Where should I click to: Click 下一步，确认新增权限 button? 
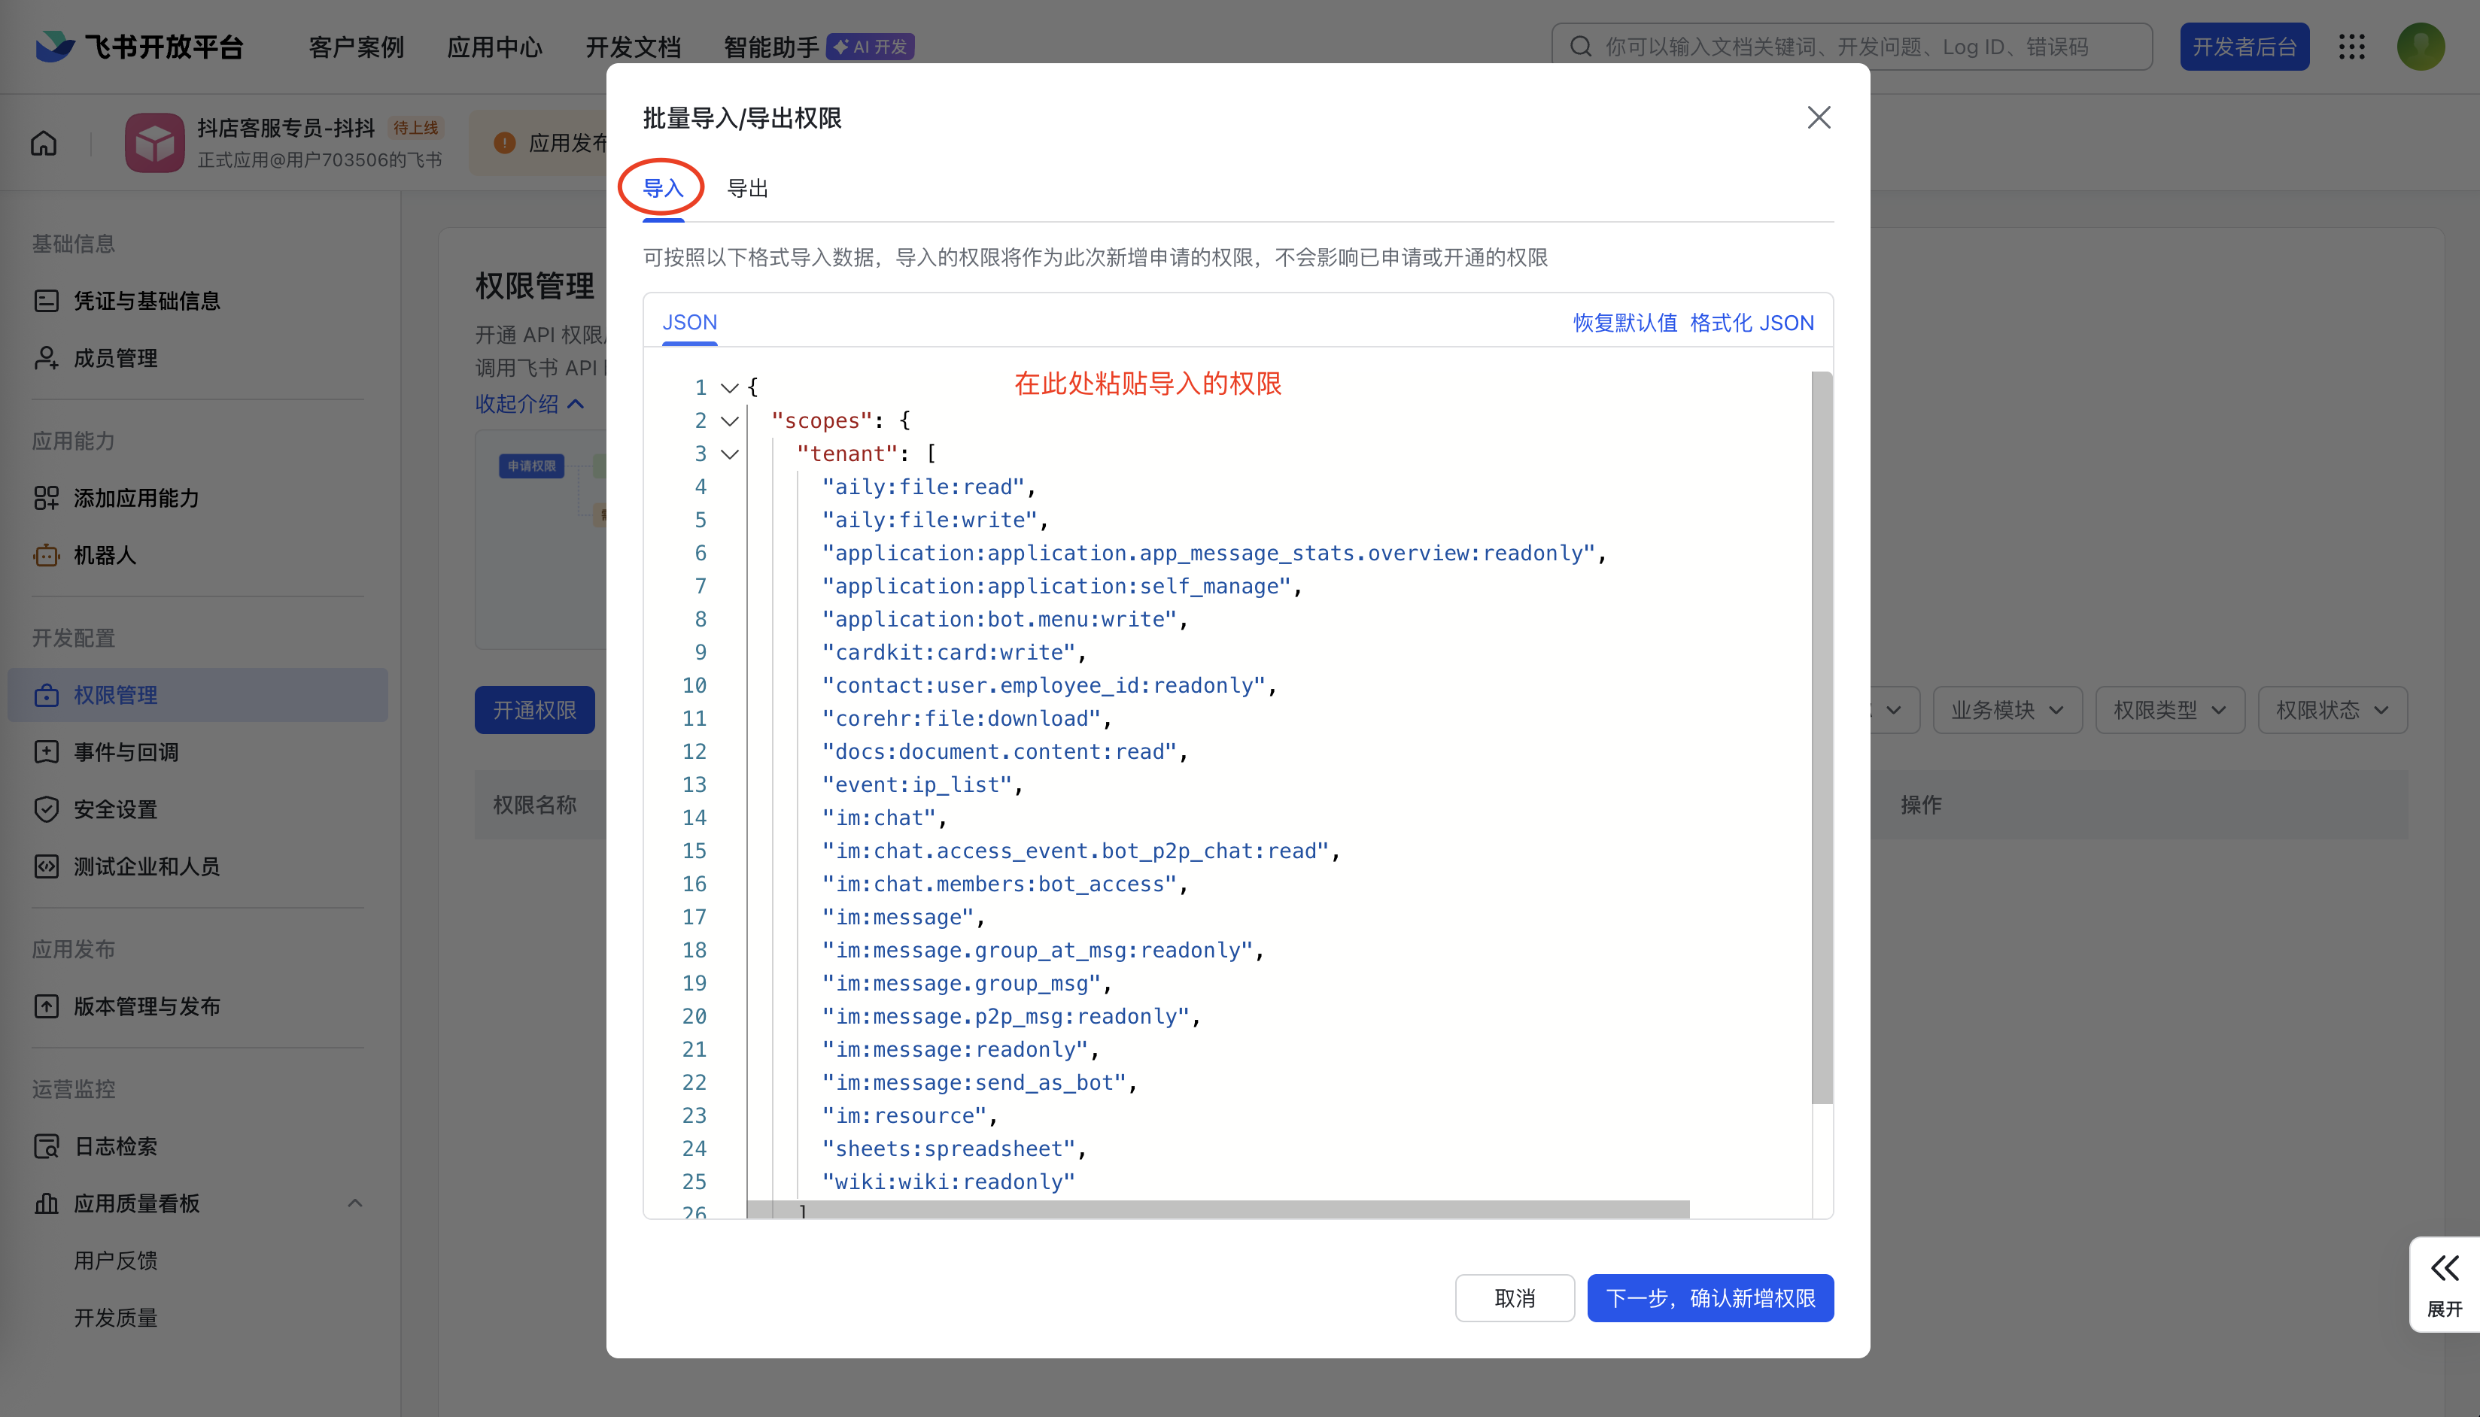point(1710,1298)
